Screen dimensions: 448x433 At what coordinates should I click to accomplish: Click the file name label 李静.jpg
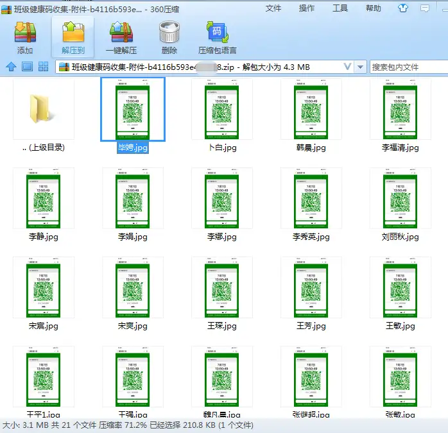44,237
